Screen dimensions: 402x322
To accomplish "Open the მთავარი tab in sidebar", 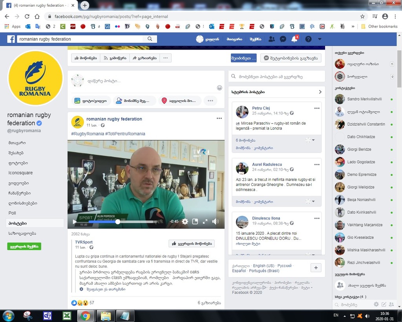I will [17, 143].
